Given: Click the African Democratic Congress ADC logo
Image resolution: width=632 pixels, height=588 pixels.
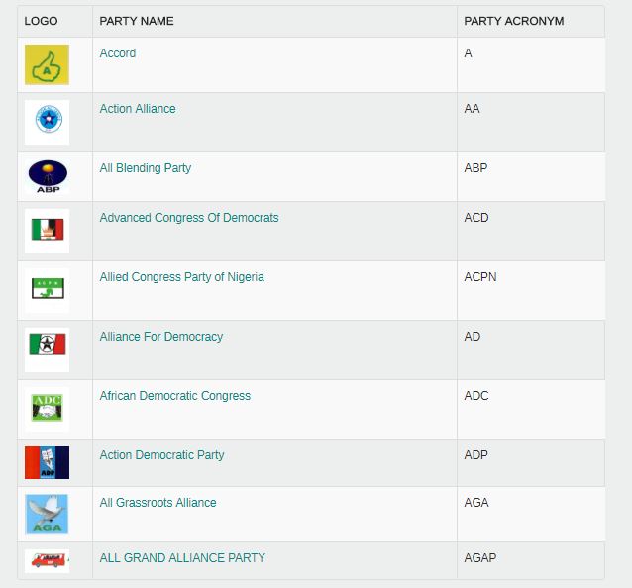Looking at the screenshot, I should (47, 406).
